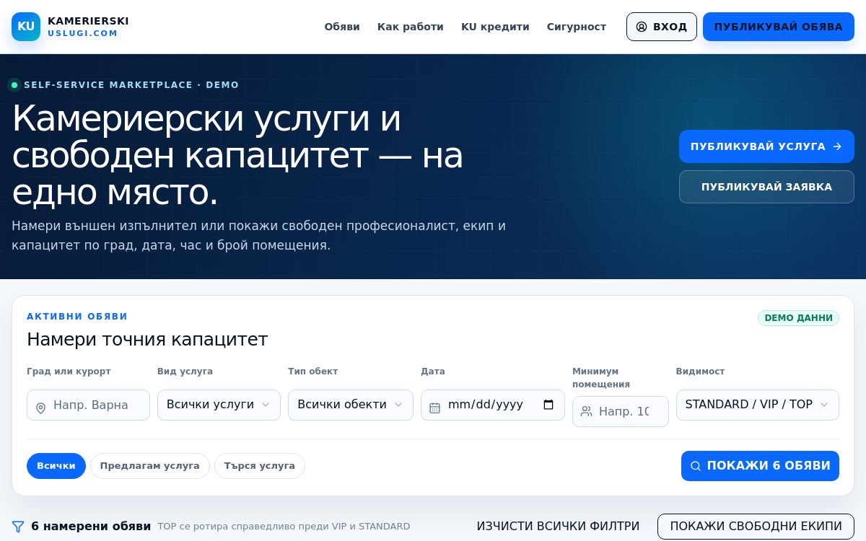The height and width of the screenshot is (541, 866).
Task: Click the ПУБЛИКУВАЙ ОБЯВА header button
Action: coord(779,27)
